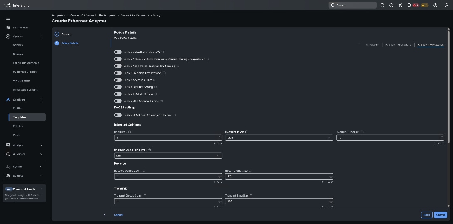This screenshot has width=453, height=224.
Task: Open the notifications bell icon
Action: click(409, 5)
